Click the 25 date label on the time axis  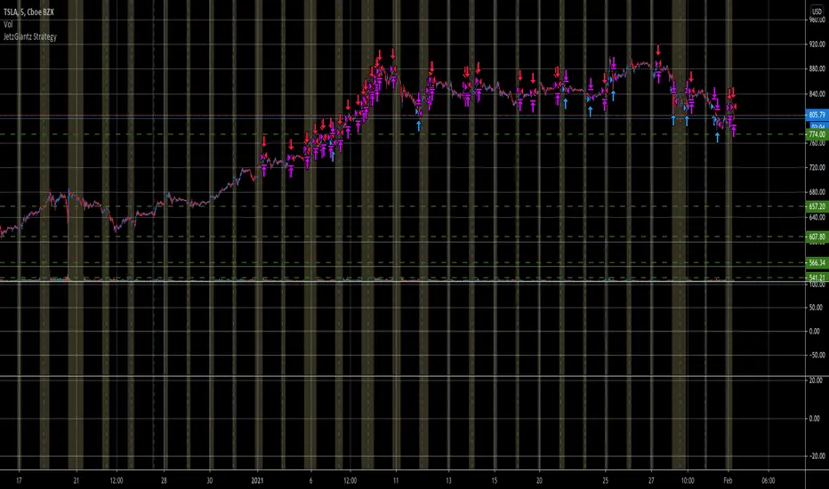click(x=606, y=480)
